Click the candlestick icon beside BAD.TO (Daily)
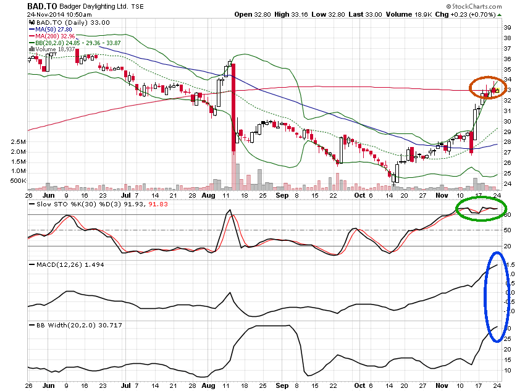 coord(31,22)
